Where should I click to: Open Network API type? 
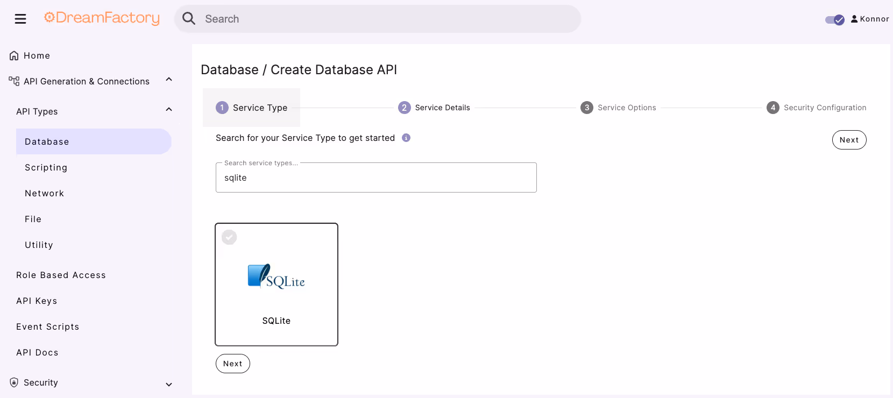click(45, 193)
